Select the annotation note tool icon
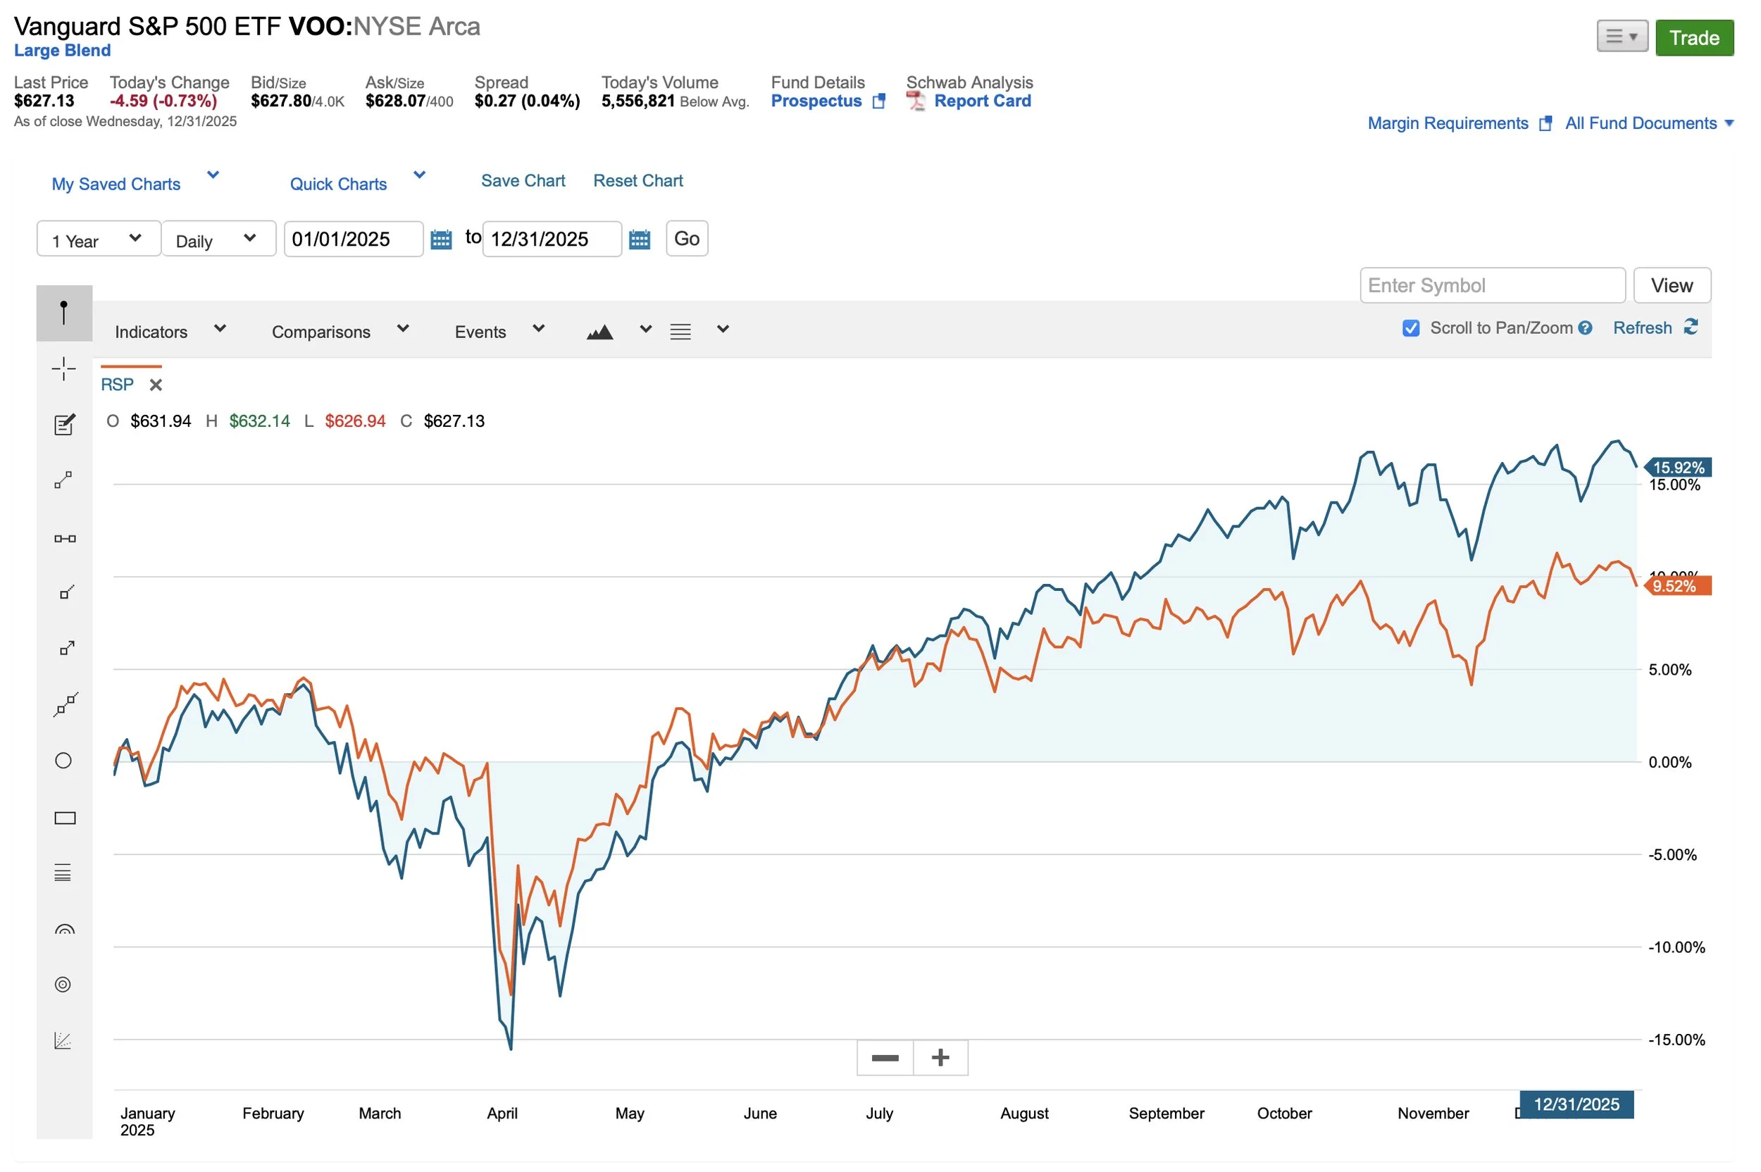 coord(64,425)
